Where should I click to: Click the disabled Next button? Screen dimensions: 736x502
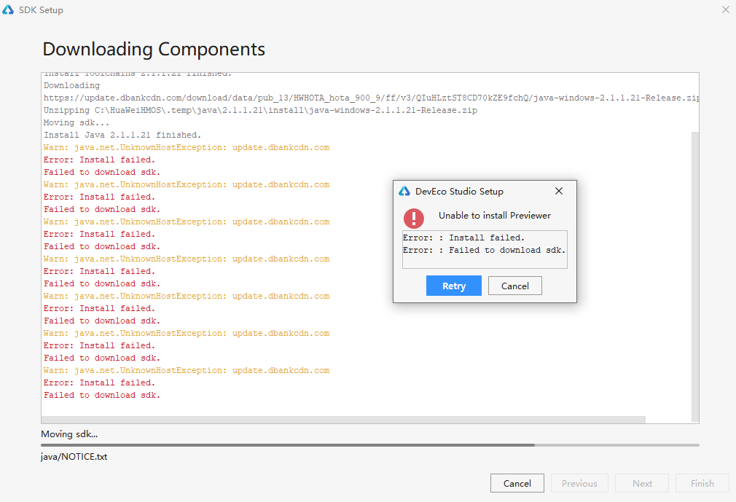coord(642,483)
